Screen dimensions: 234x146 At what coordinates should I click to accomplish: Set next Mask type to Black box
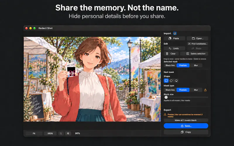point(170,90)
